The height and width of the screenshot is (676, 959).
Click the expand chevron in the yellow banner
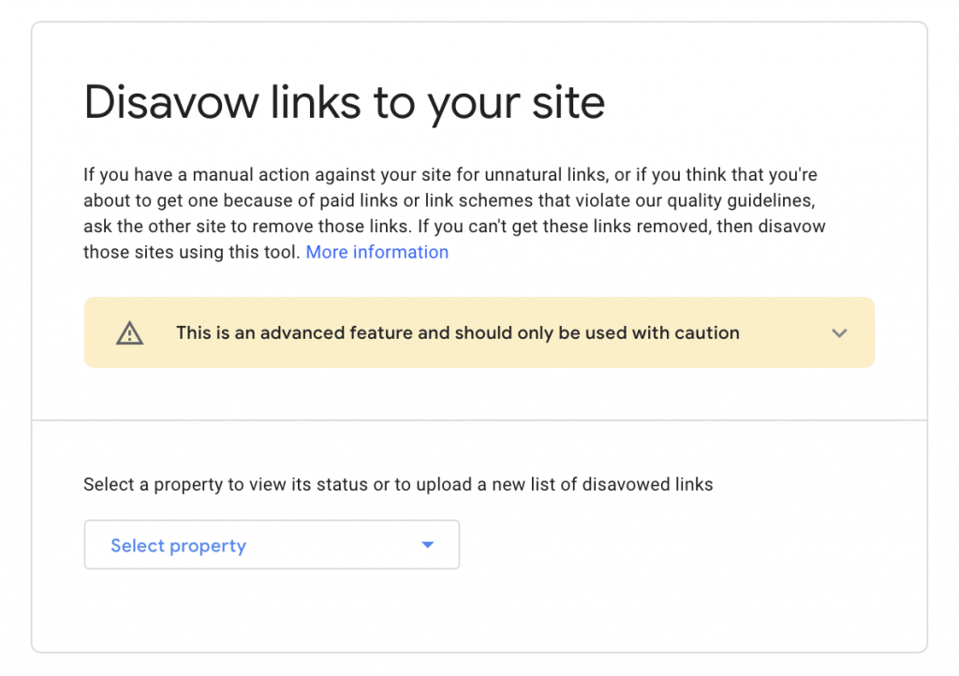point(840,332)
